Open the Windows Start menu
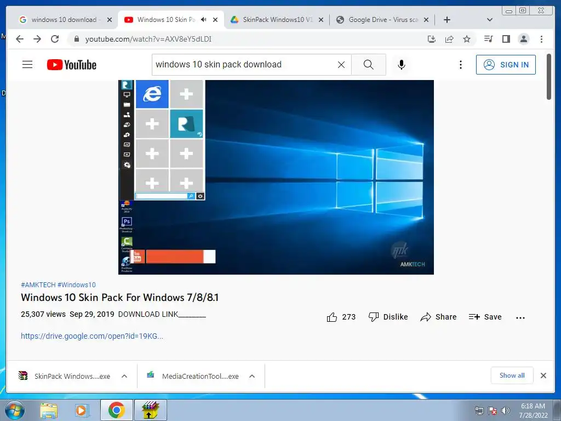The image size is (561, 421). (15, 410)
